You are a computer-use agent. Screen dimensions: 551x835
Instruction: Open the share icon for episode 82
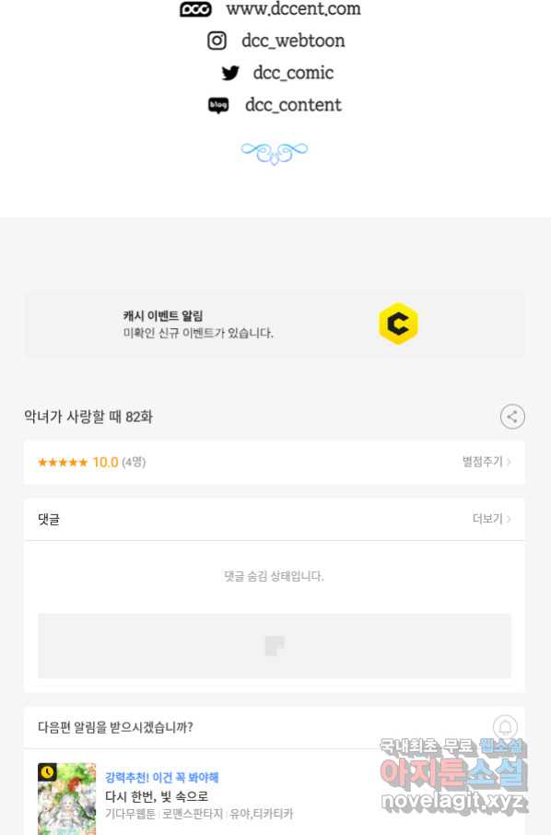[x=512, y=417]
